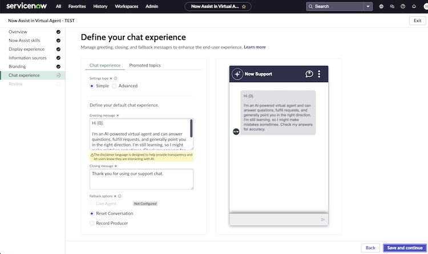The width and height of the screenshot is (428, 254).
Task: Switch to the Chat experience tab
Action: 105,65
